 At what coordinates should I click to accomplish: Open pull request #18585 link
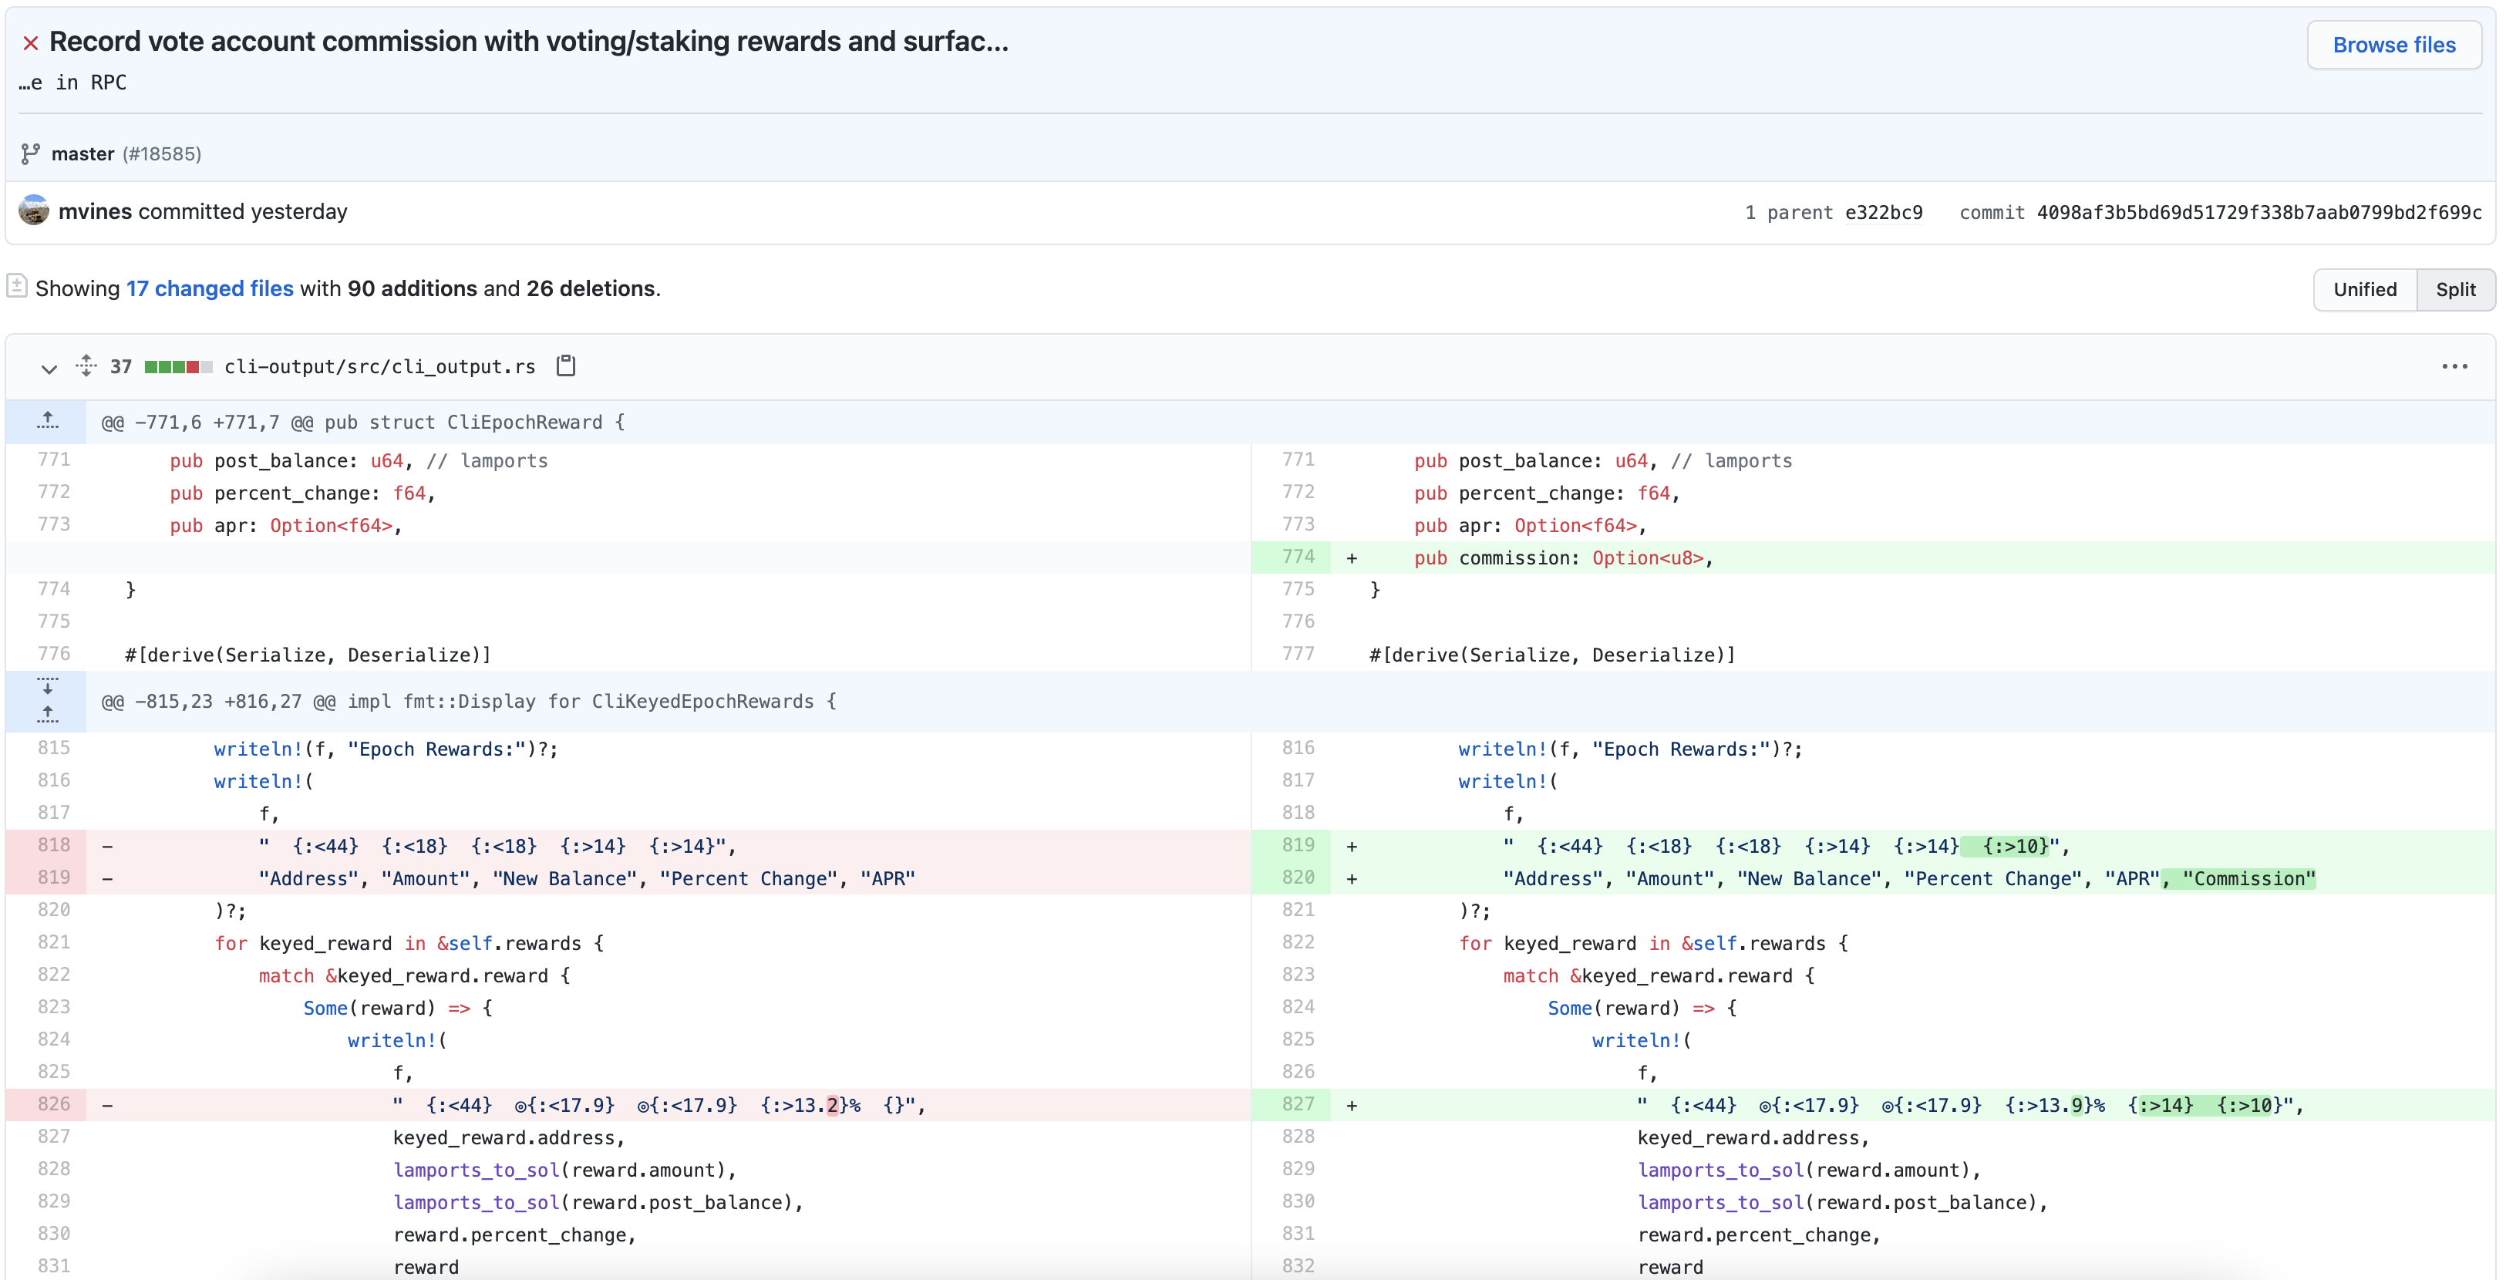tap(161, 153)
